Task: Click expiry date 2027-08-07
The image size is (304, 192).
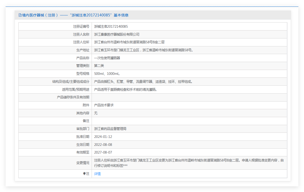Action: (x=103, y=153)
